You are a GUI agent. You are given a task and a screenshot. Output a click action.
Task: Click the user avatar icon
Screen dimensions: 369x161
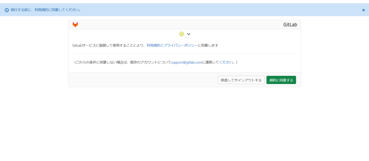(182, 34)
